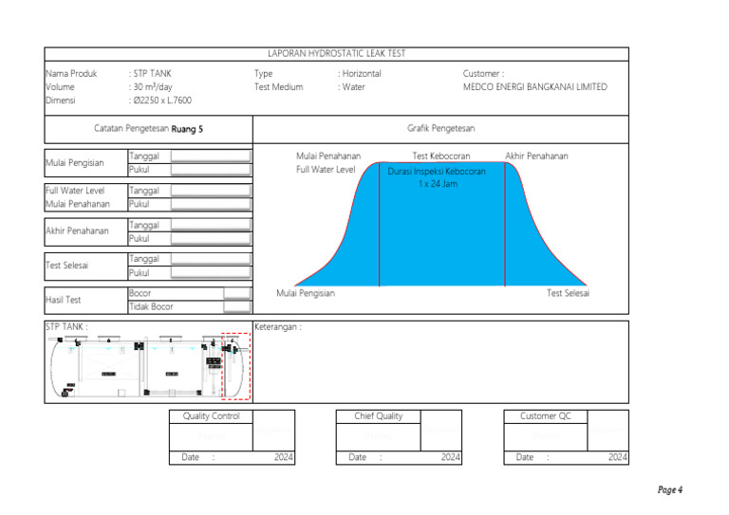Screen dimensions: 729x515
Task: Click the Akhir Penahanan Tanggal field
Action: 211,225
